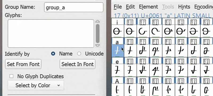Enable the No Glyph Duplicates checkbox
Screen dimensions: 213x96
click(11, 76)
